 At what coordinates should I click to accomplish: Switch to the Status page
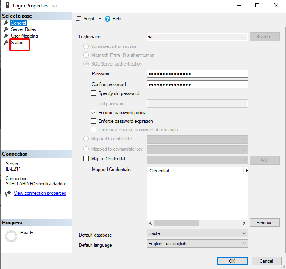click(17, 43)
